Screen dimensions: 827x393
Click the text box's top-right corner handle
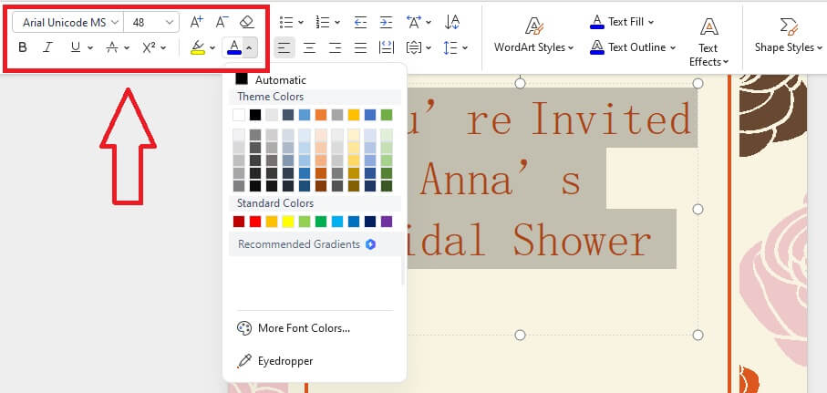click(x=698, y=83)
